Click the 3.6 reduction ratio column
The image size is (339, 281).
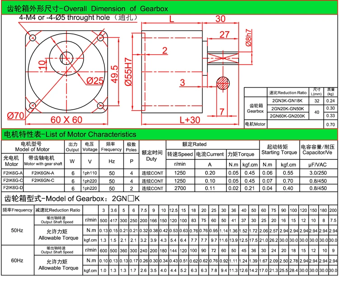[113, 211]
